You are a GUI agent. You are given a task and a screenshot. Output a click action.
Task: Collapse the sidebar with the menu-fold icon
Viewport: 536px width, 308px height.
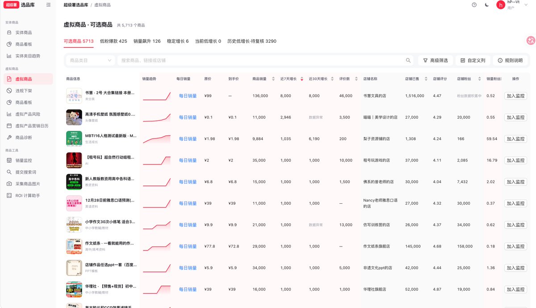pos(48,5)
